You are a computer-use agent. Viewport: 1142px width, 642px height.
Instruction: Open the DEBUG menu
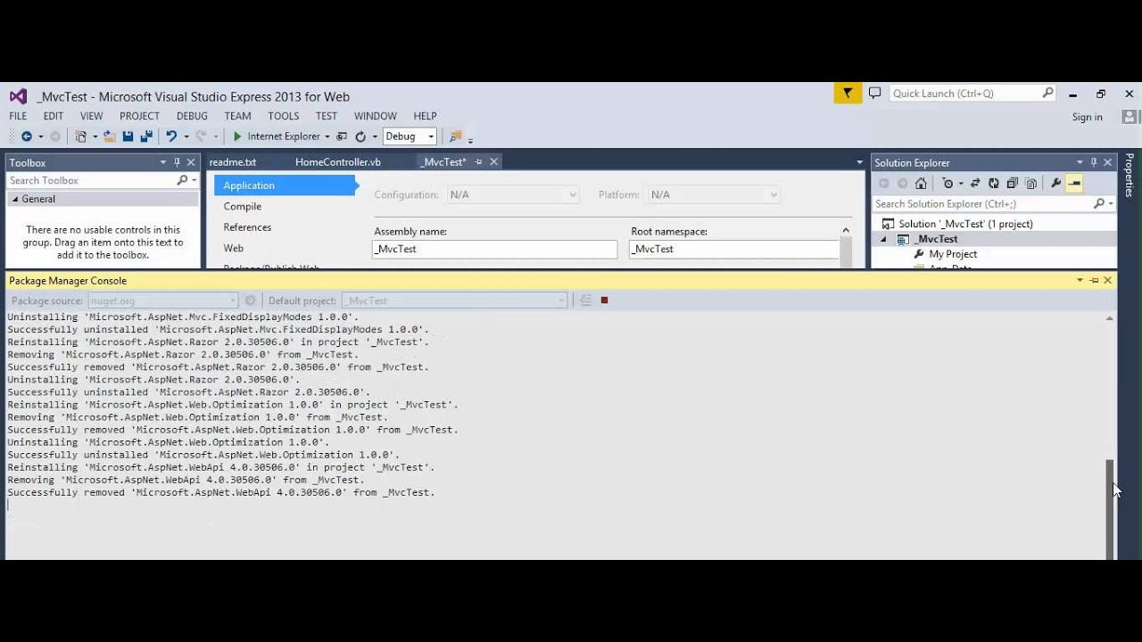point(192,116)
